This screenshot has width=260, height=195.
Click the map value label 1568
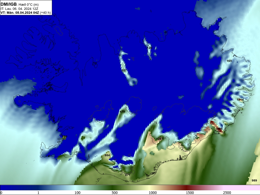pyautogui.click(x=219, y=129)
